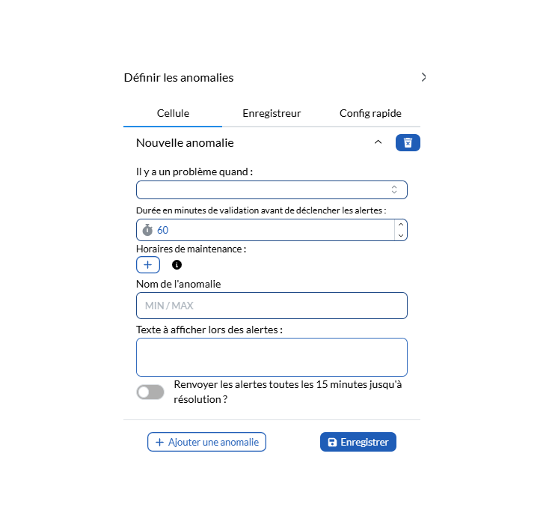
Task: Collapse the Nouvelle anomalie section chevron
Action: point(378,142)
